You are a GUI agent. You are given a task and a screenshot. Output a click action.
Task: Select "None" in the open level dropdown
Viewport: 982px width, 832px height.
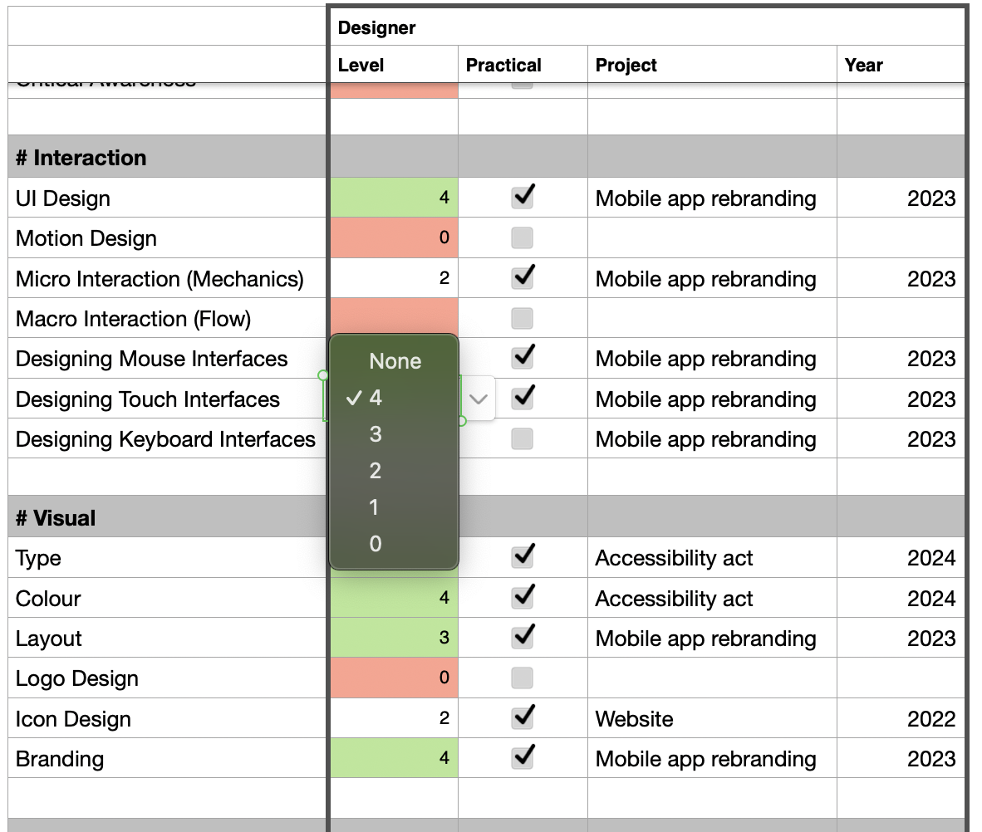395,360
